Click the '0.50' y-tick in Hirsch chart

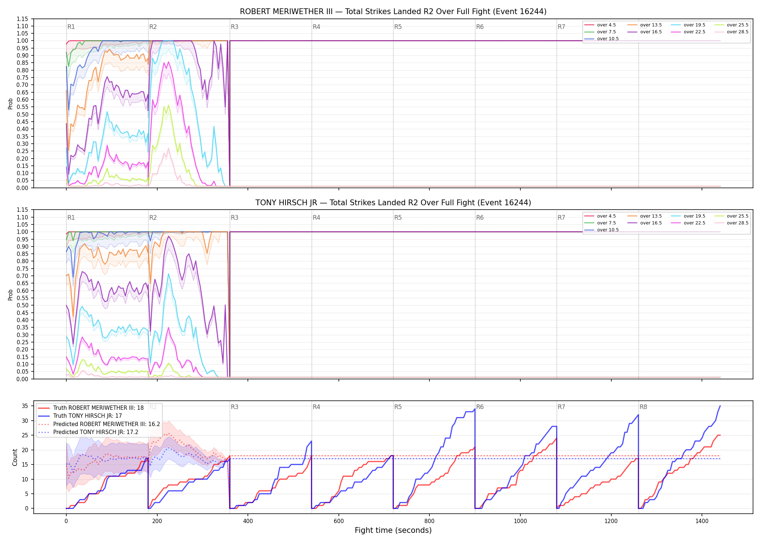22,305
